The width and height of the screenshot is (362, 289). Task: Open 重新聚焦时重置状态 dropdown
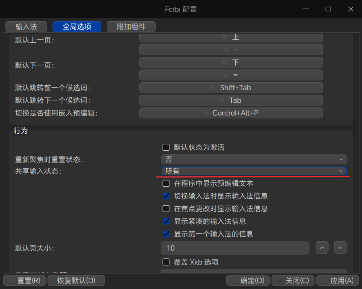254,159
